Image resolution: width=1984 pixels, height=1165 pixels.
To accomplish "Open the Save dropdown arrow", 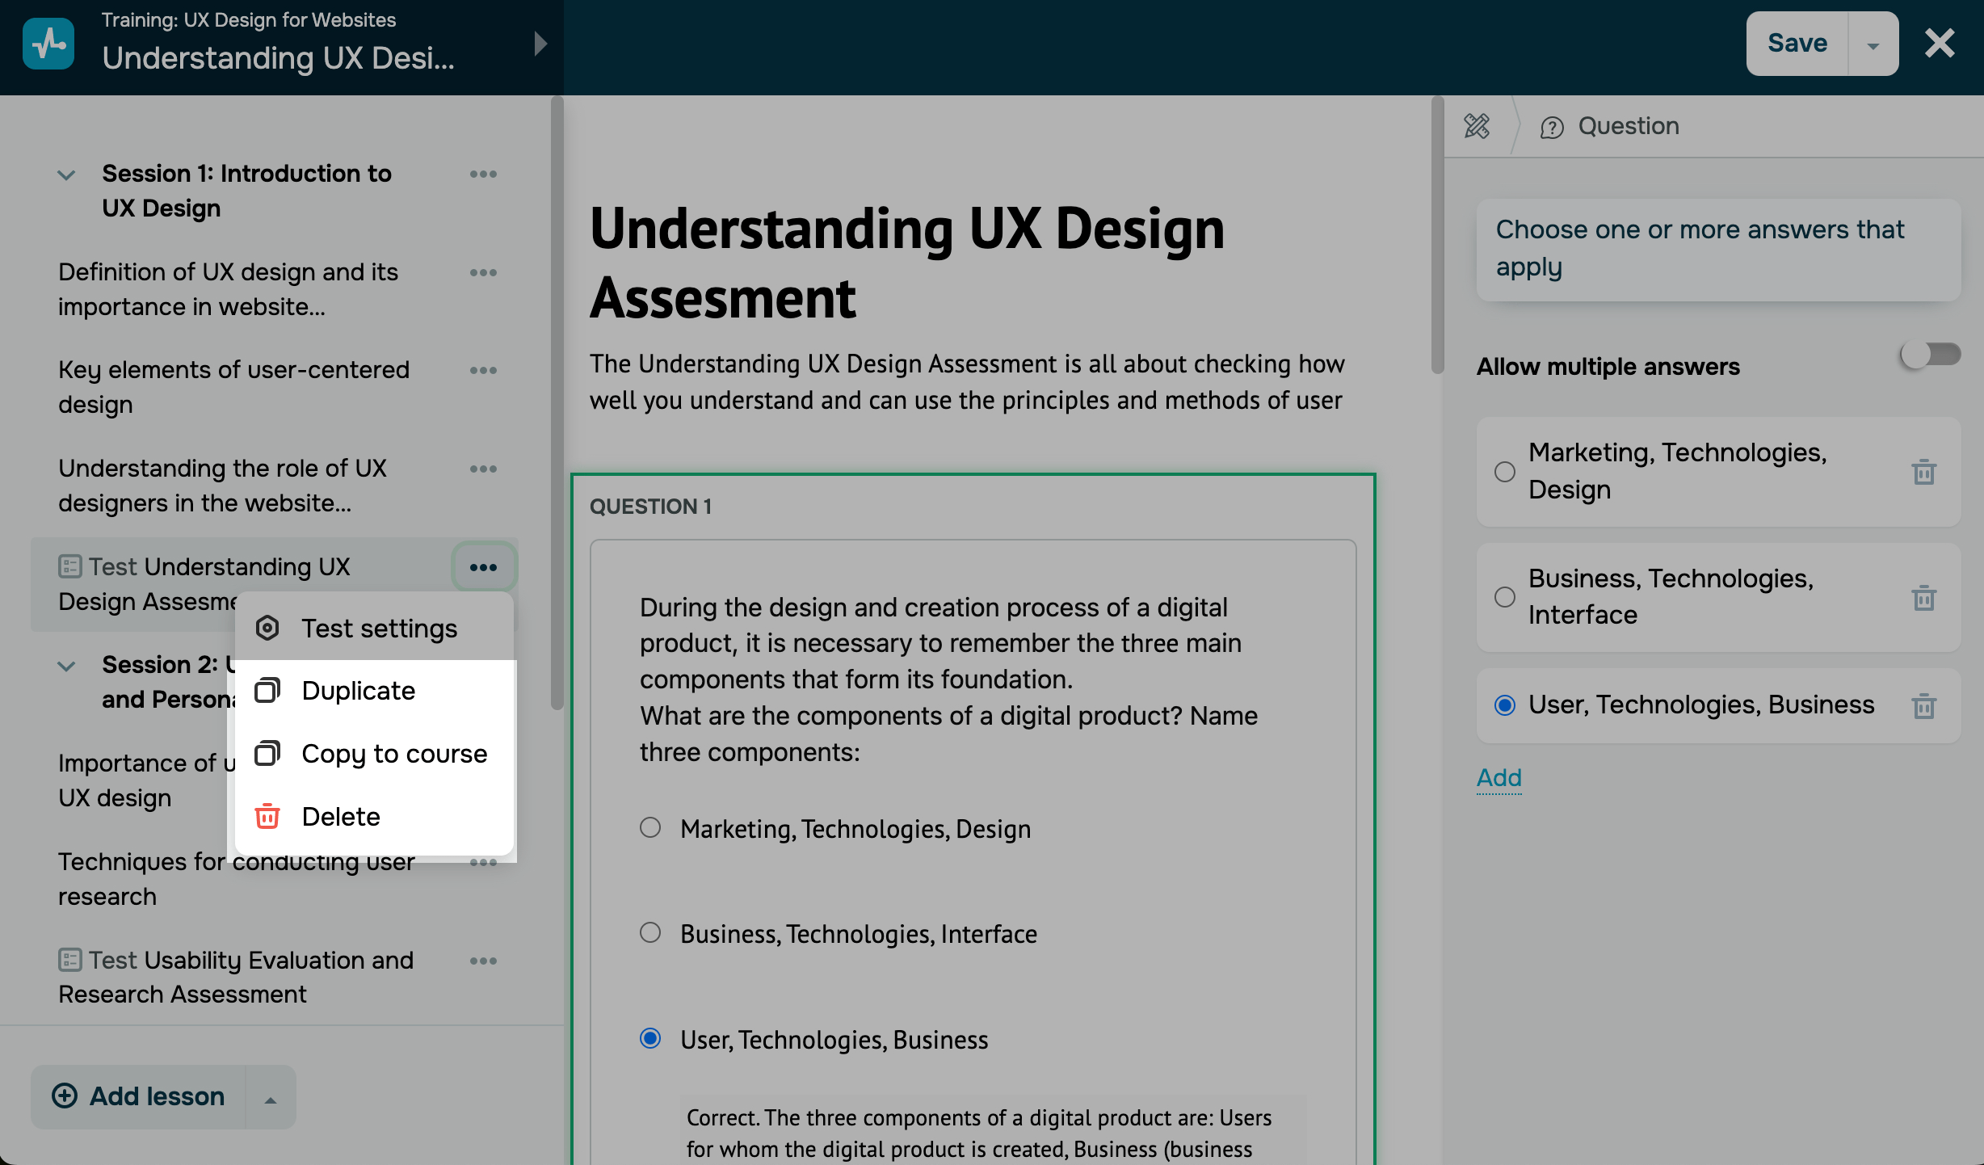I will coord(1873,45).
